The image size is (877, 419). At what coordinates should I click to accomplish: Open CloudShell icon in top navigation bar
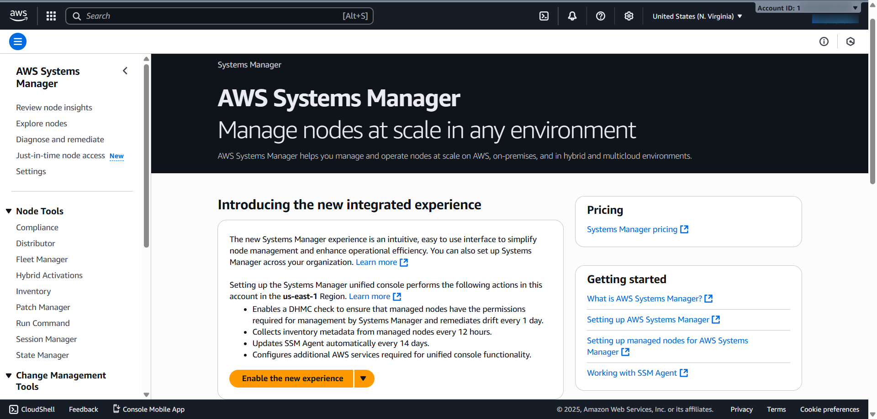[544, 16]
